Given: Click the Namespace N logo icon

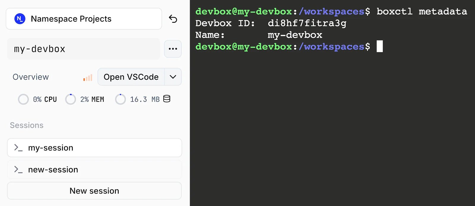Looking at the screenshot, I should click(x=20, y=19).
